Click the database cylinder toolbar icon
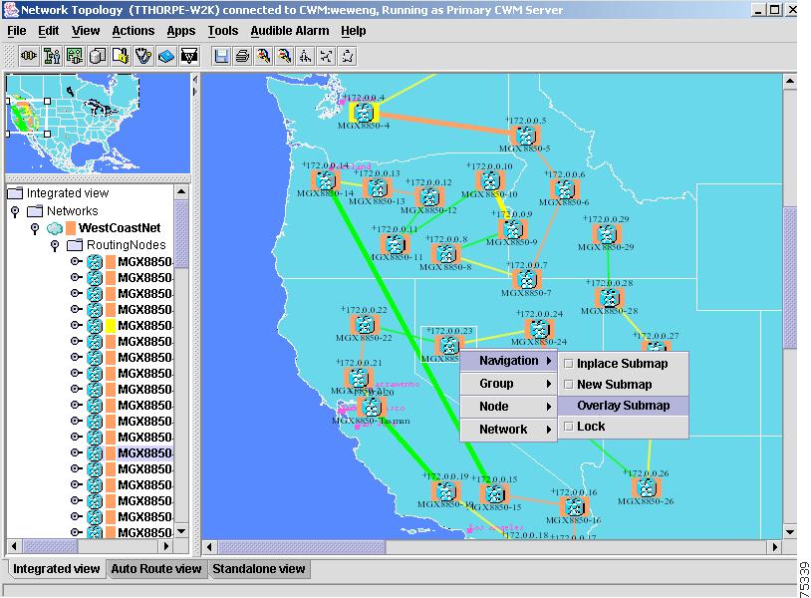 coord(98,56)
